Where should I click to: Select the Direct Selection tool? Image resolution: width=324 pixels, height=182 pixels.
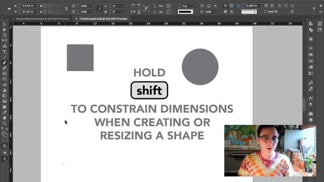click(x=5, y=30)
